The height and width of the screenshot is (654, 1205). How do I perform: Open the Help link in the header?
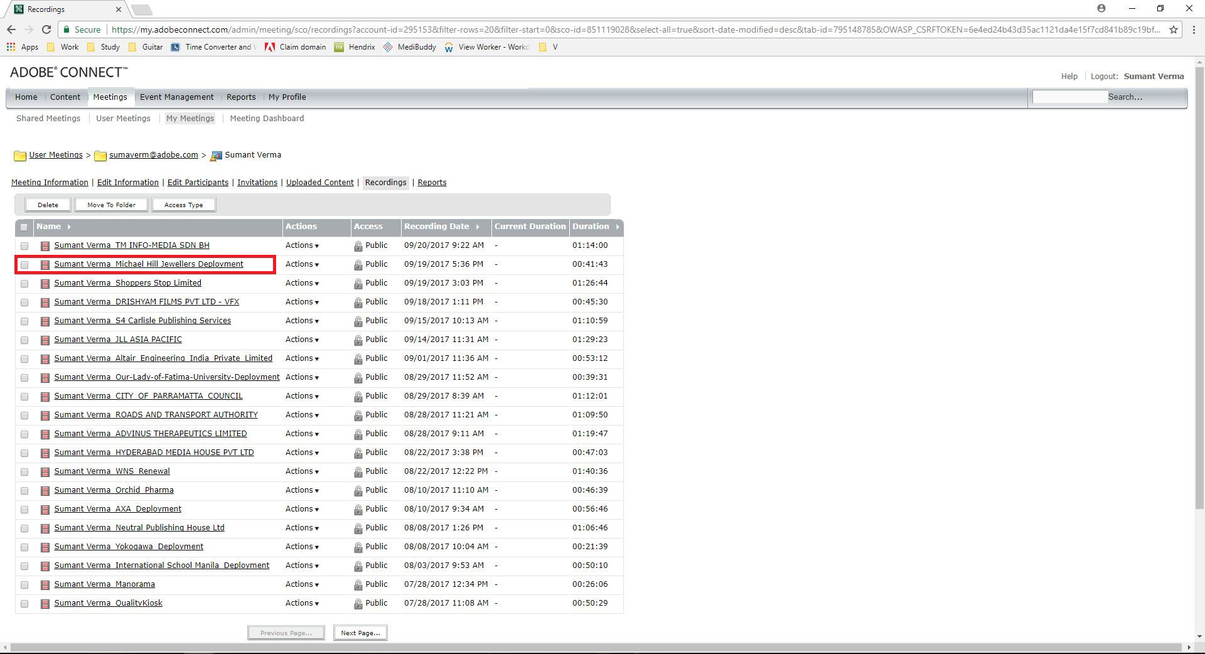1069,77
